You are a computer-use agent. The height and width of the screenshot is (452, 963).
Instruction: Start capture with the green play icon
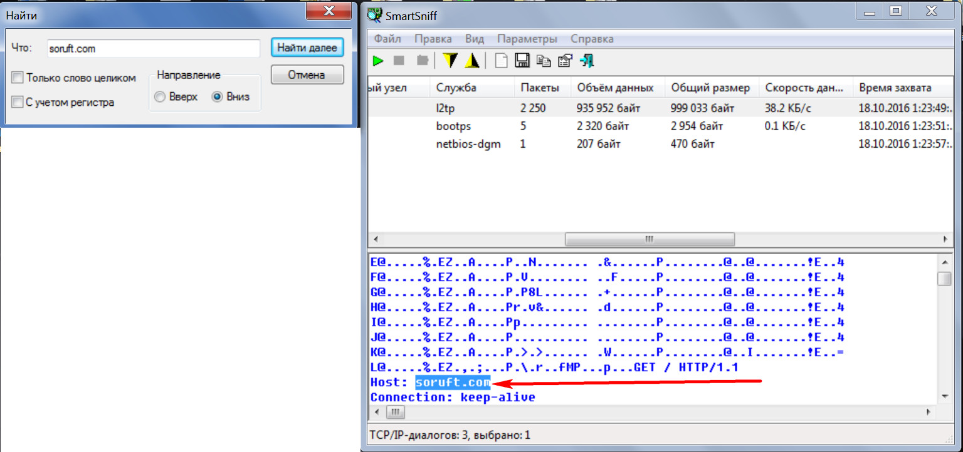coord(378,61)
